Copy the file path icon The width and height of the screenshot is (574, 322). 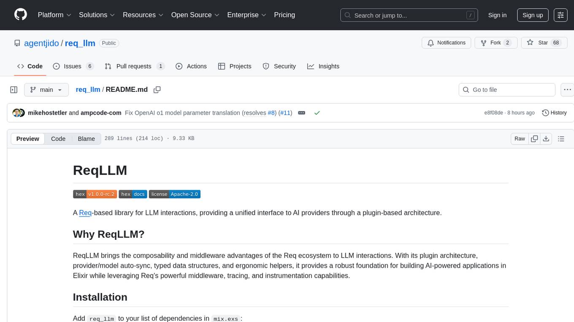157,90
